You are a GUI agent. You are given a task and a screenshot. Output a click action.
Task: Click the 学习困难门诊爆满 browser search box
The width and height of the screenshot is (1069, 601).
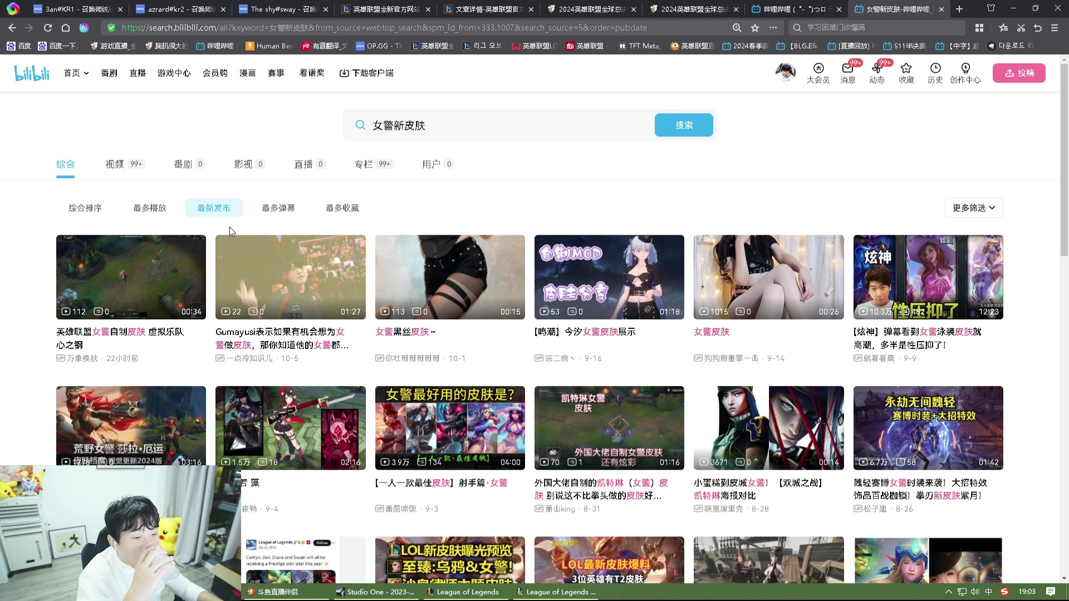click(877, 27)
